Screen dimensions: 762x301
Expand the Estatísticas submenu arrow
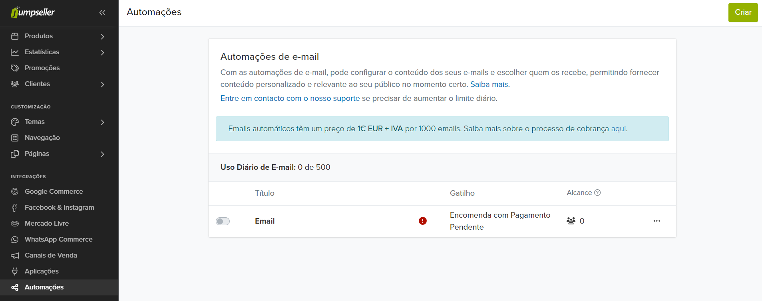tap(103, 52)
